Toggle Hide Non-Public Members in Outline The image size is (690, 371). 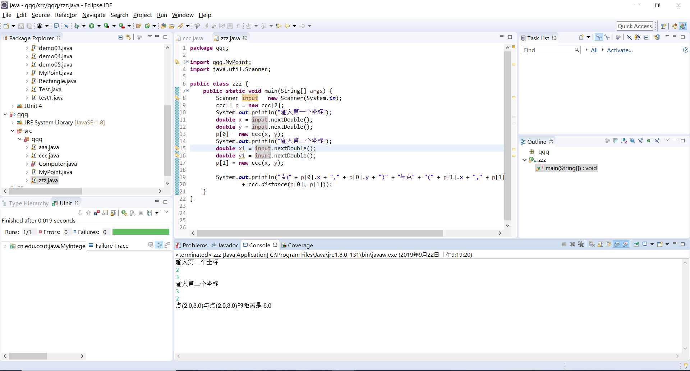pyautogui.click(x=649, y=141)
